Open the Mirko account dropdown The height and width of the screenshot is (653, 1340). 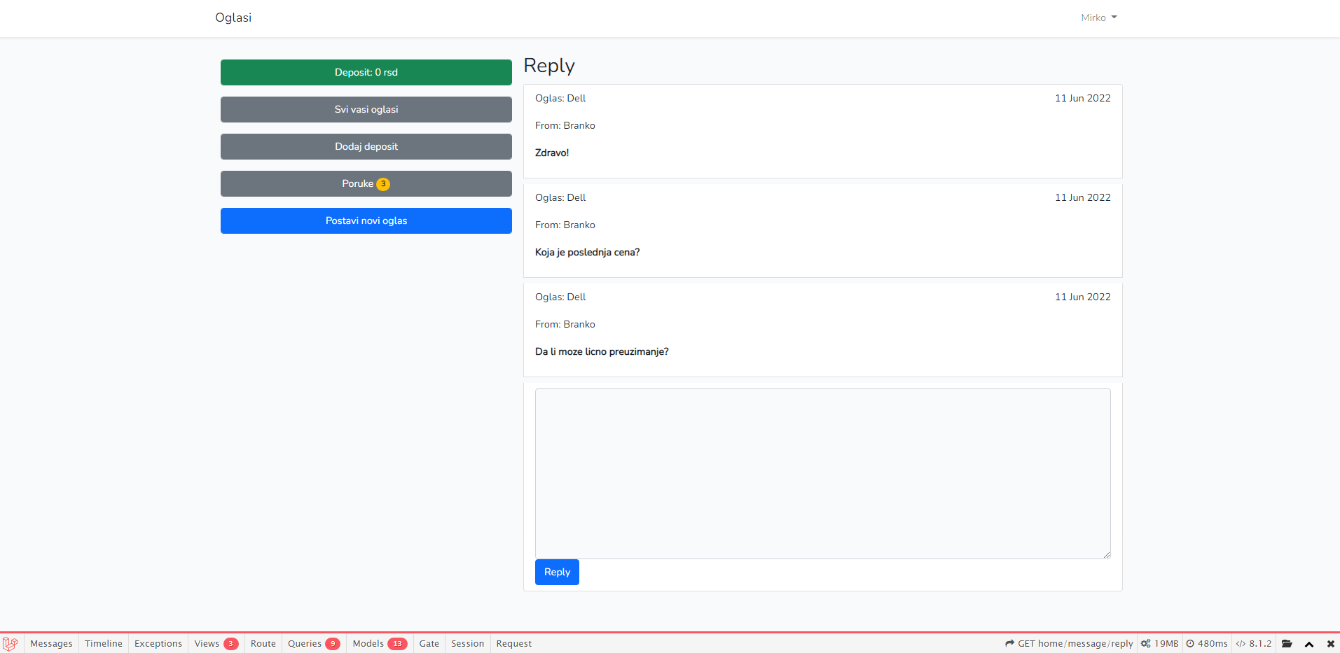tap(1097, 17)
